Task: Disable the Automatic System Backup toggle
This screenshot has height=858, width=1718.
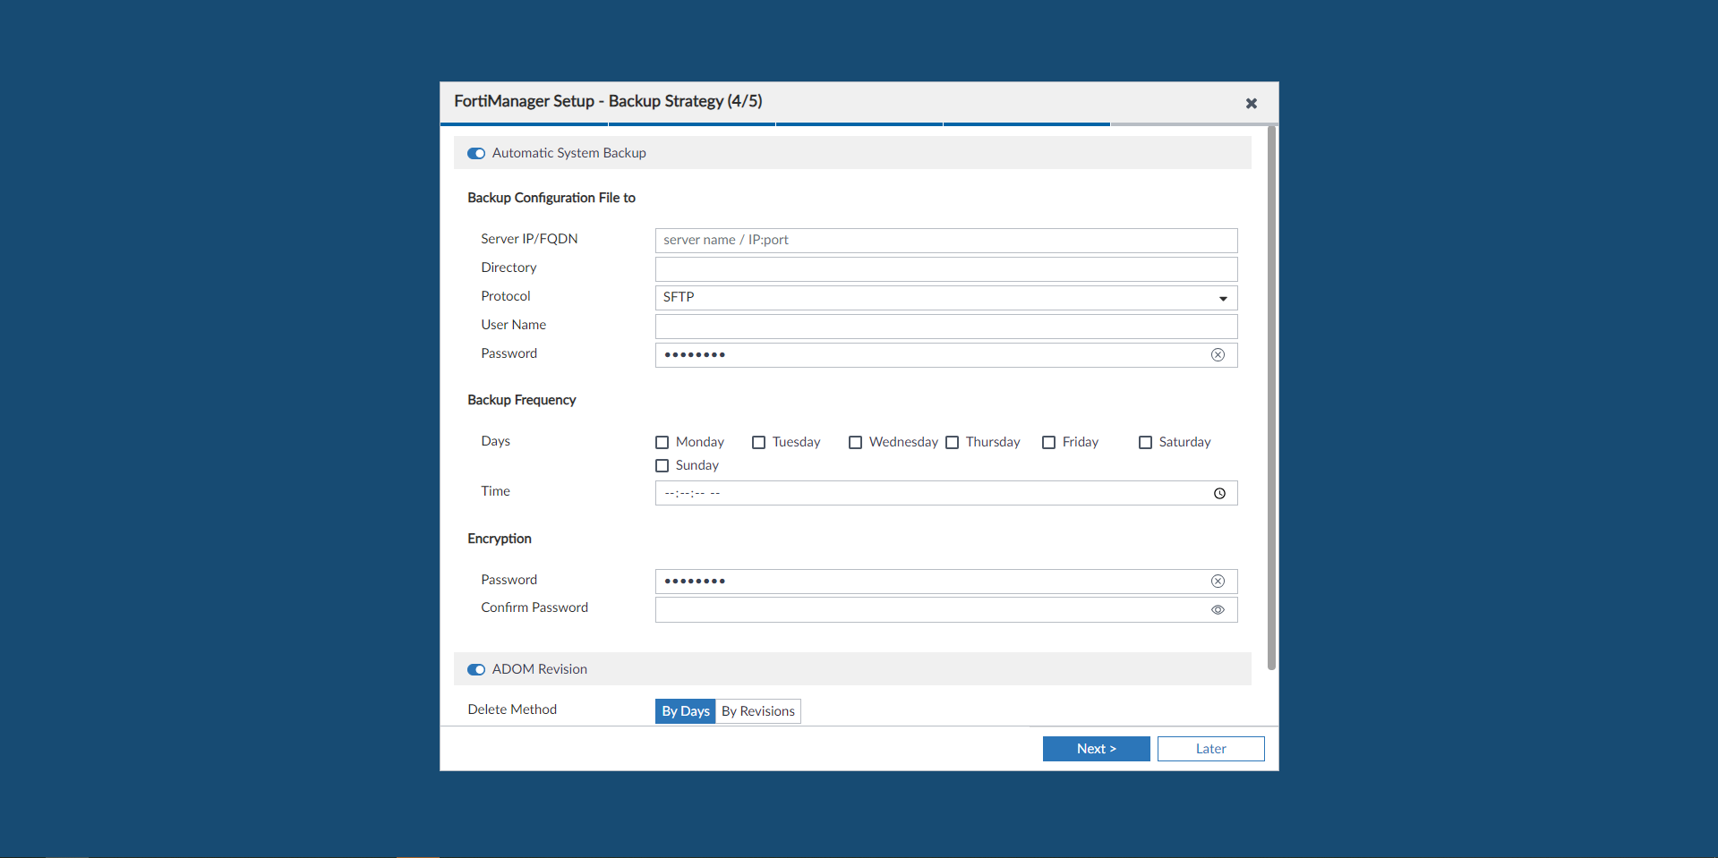Action: [x=476, y=154]
